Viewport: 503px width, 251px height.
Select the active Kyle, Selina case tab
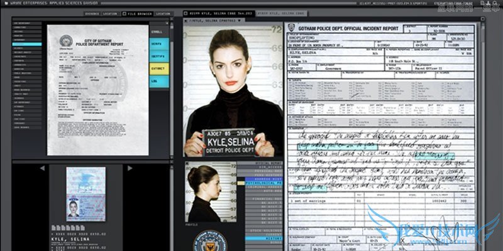pyautogui.click(x=219, y=13)
